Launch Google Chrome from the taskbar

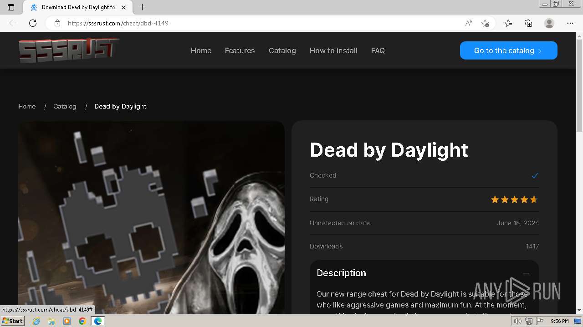click(82, 321)
